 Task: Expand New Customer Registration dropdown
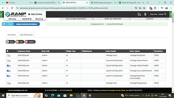[x=78, y=19]
